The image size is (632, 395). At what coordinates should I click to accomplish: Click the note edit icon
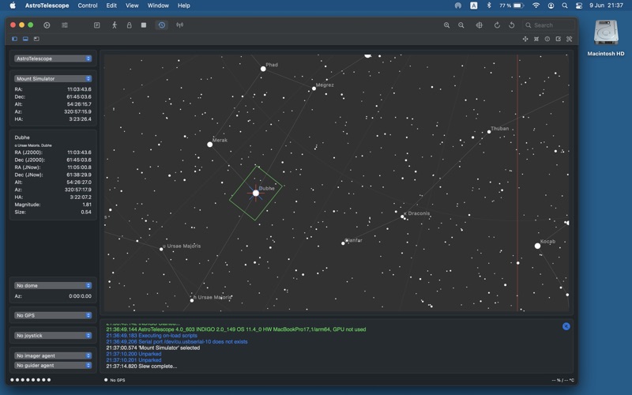pyautogui.click(x=559, y=39)
